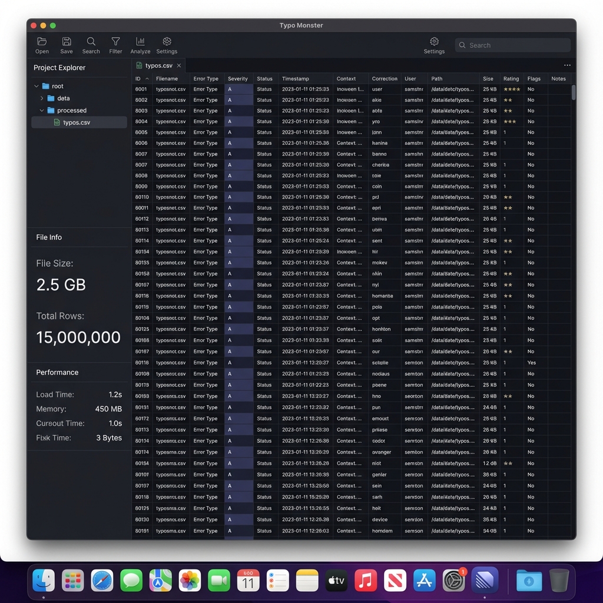Select typos.csv in the Project Explorer tree
The image size is (603, 603).
(x=77, y=122)
